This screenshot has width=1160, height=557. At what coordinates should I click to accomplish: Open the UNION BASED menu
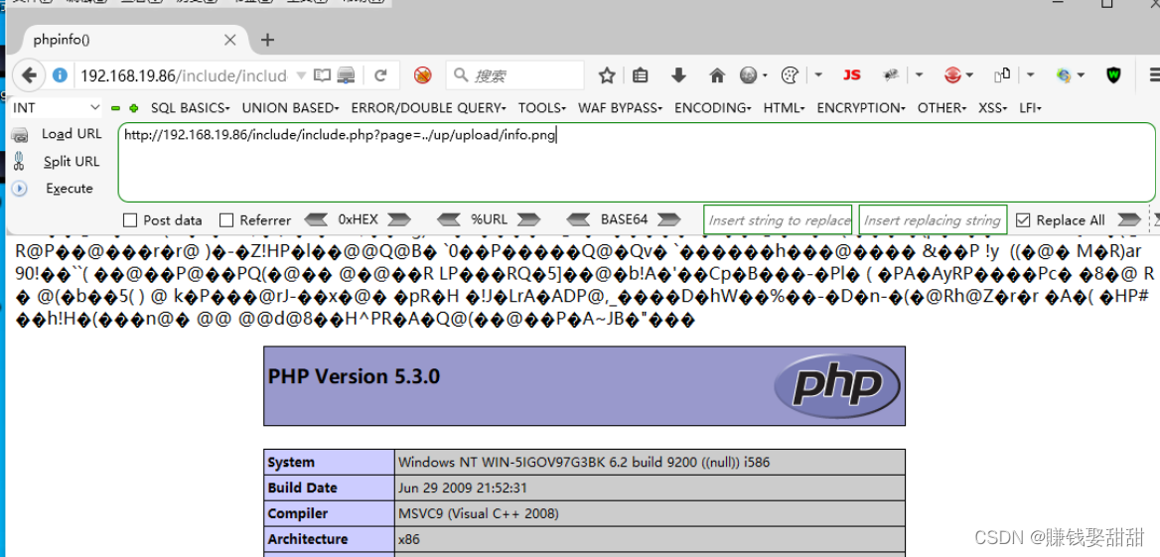pos(290,108)
